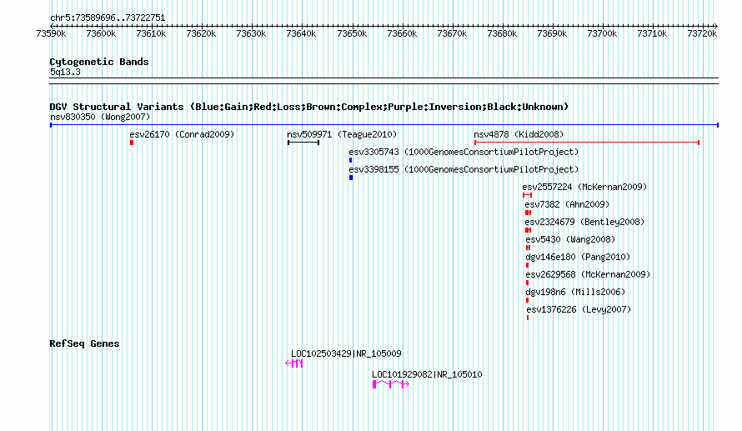Click the blue esv3398155 gain marker

click(351, 178)
